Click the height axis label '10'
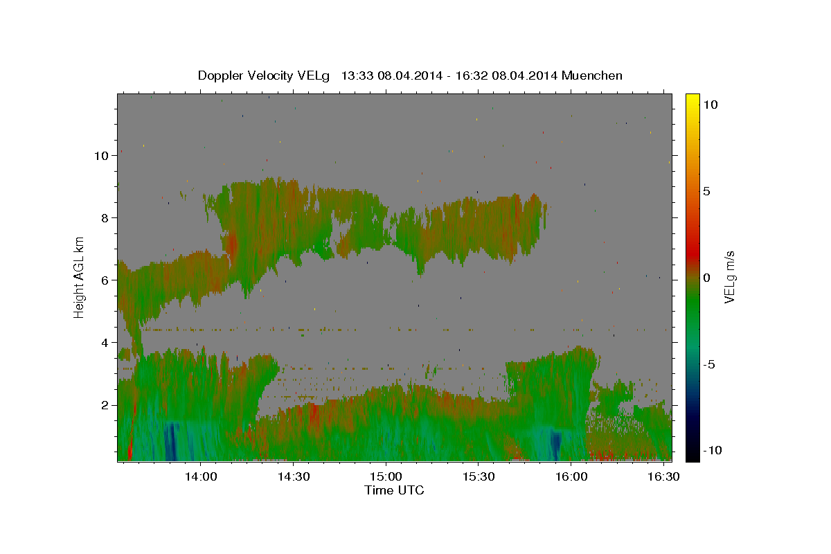Viewport: 831px width, 554px height. (x=101, y=155)
